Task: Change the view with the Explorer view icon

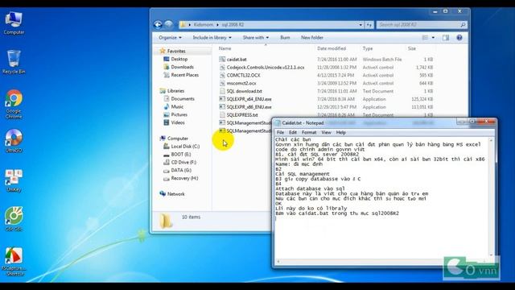Action: pos(425,38)
